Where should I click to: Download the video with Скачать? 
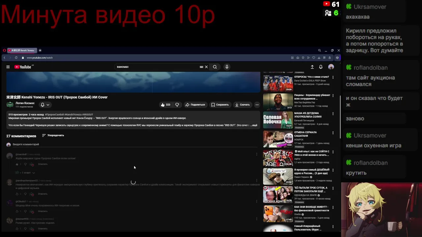coord(242,105)
